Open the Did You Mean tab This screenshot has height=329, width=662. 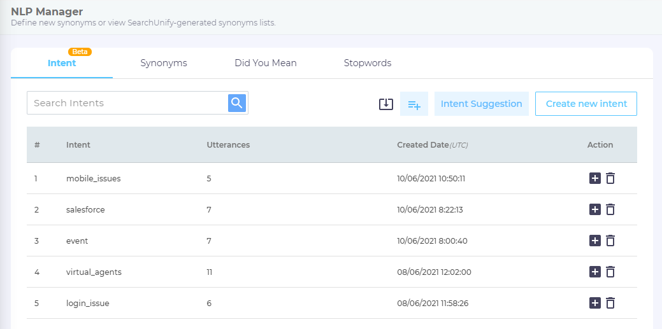[x=265, y=63]
